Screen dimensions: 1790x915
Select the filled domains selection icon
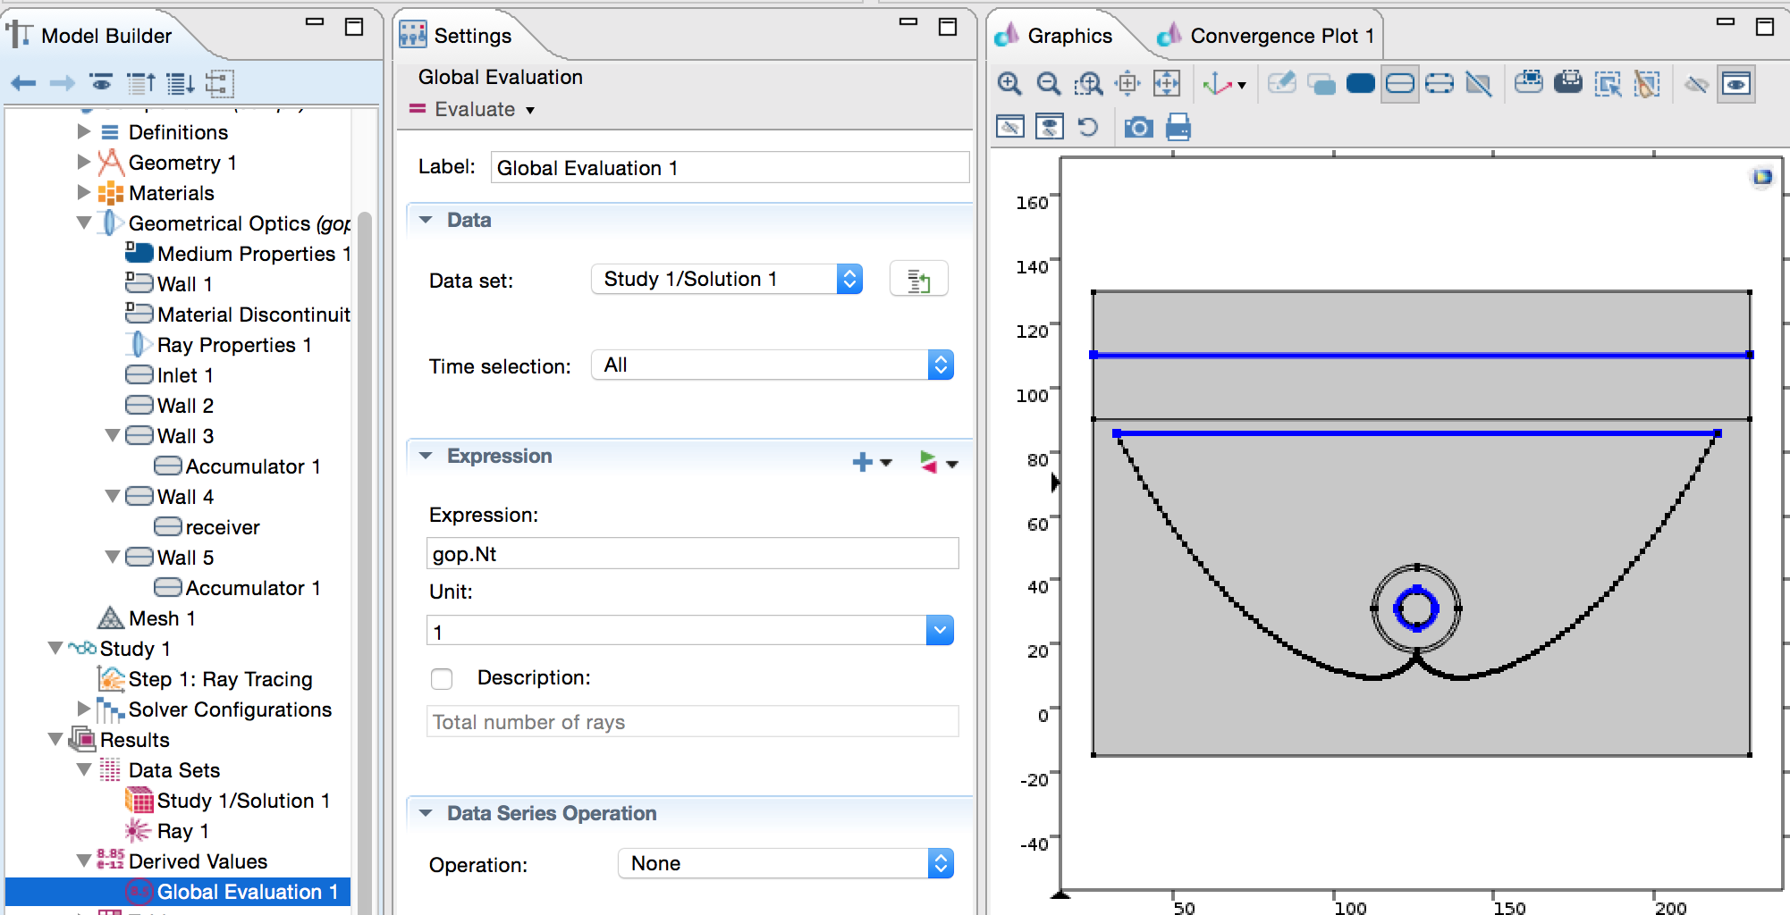(1360, 84)
